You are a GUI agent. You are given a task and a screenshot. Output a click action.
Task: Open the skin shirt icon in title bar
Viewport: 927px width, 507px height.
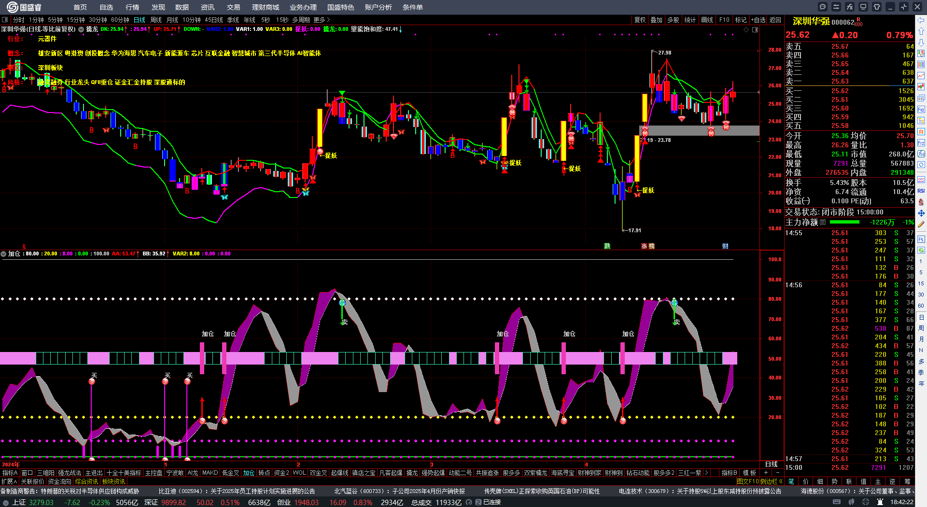click(877, 7)
